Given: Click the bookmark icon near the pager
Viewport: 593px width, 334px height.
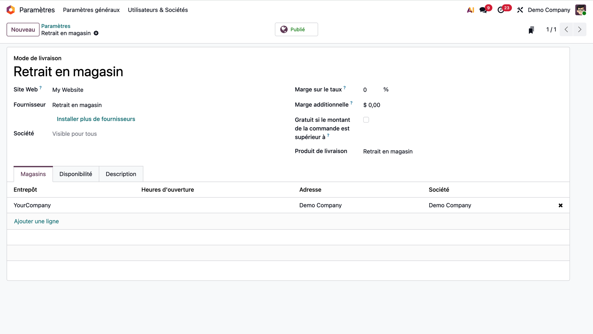Looking at the screenshot, I should click(531, 30).
